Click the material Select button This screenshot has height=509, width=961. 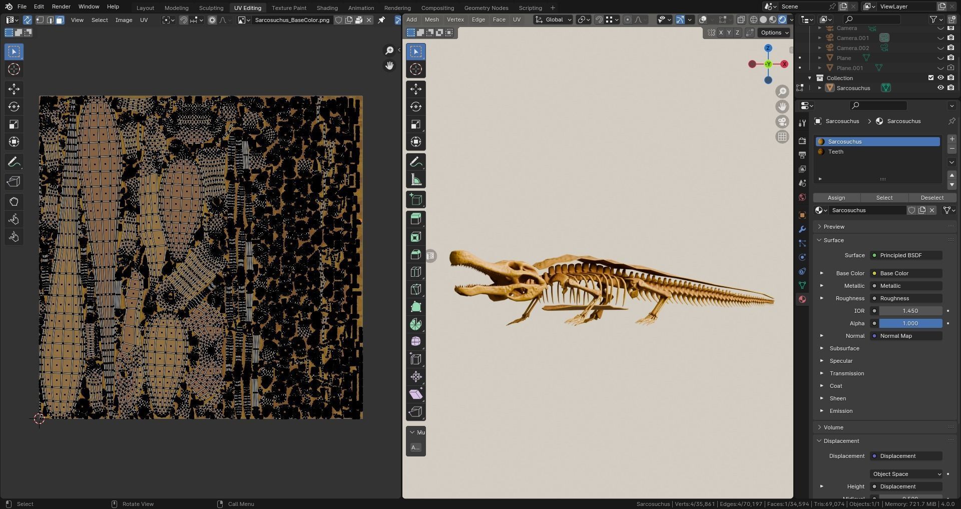[884, 198]
